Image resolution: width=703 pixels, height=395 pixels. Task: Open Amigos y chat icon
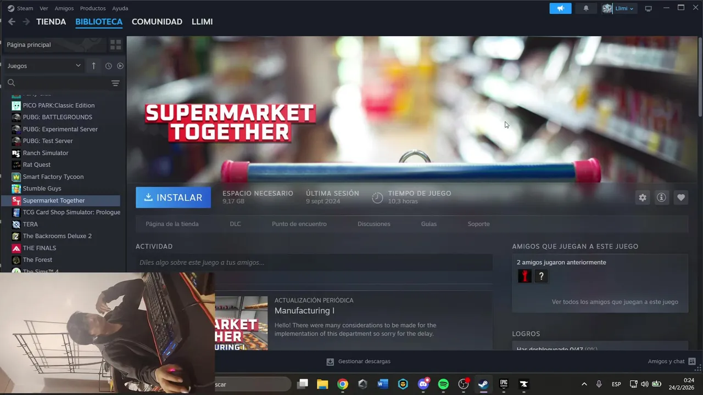click(x=692, y=362)
